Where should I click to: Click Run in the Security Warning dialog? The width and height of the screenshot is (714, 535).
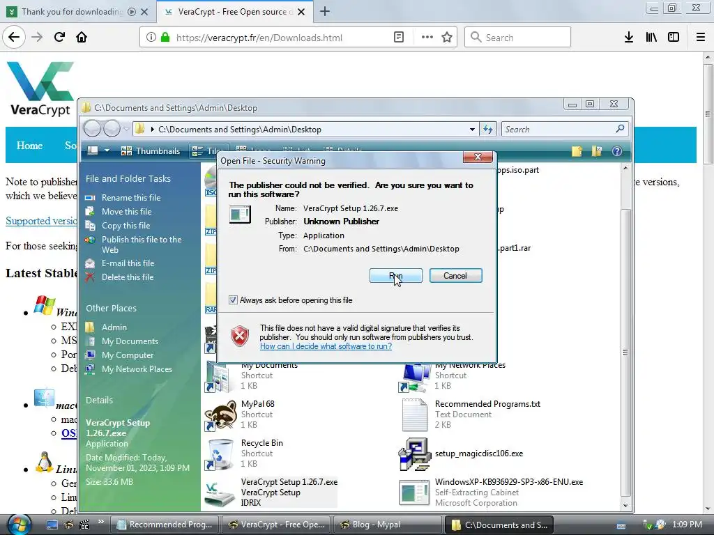396,276
